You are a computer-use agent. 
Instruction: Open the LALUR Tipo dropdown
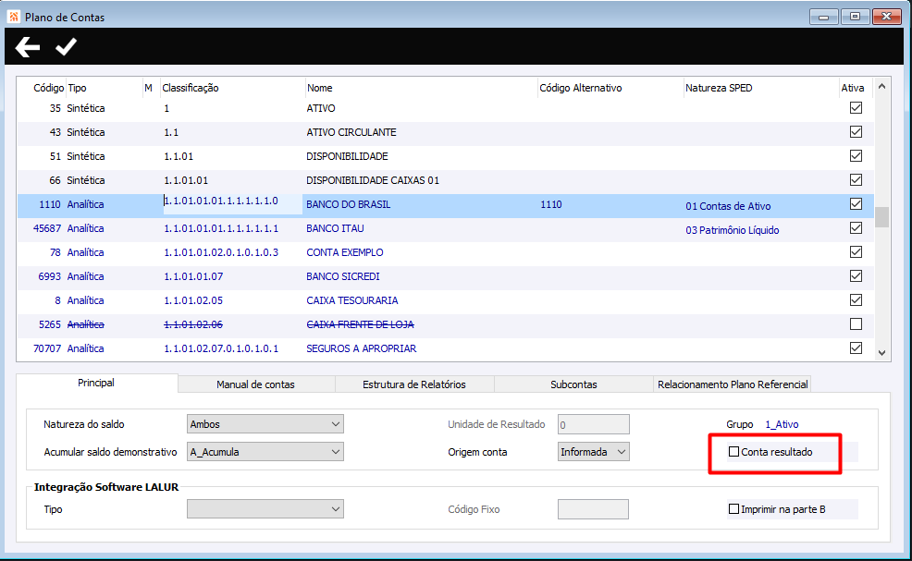click(x=265, y=508)
